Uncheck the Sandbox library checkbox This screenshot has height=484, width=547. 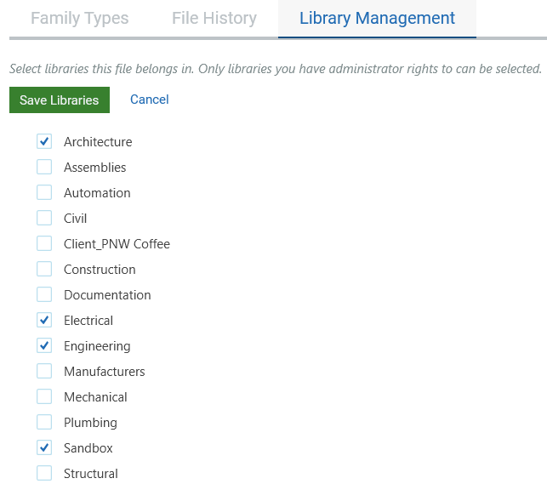[44, 448]
